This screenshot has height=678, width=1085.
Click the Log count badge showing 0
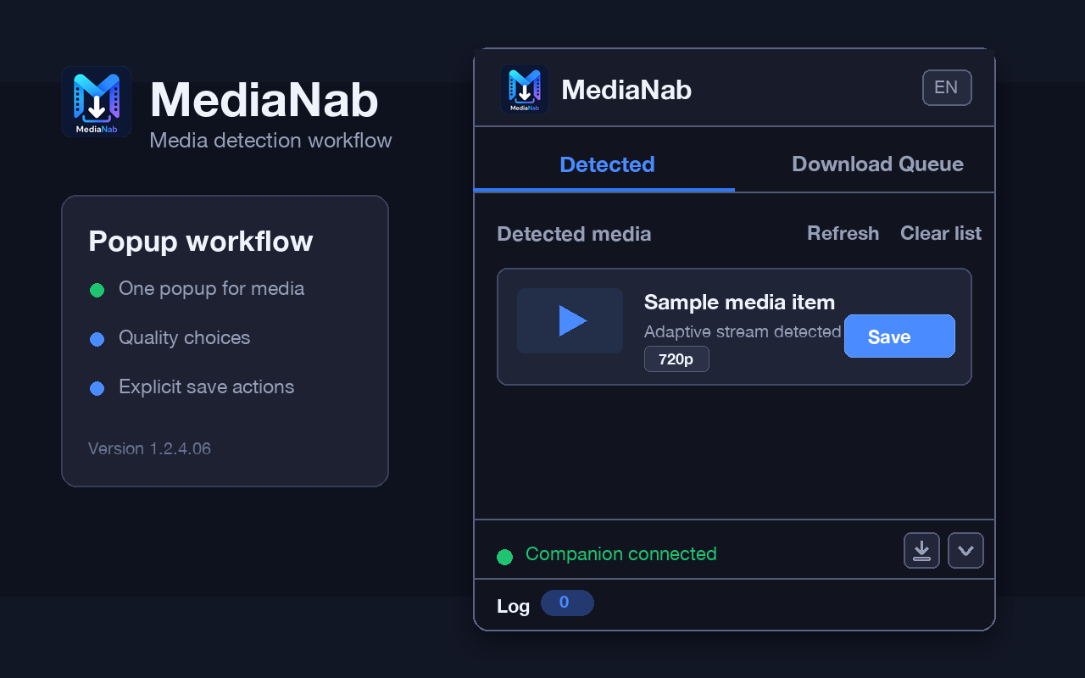[567, 603]
